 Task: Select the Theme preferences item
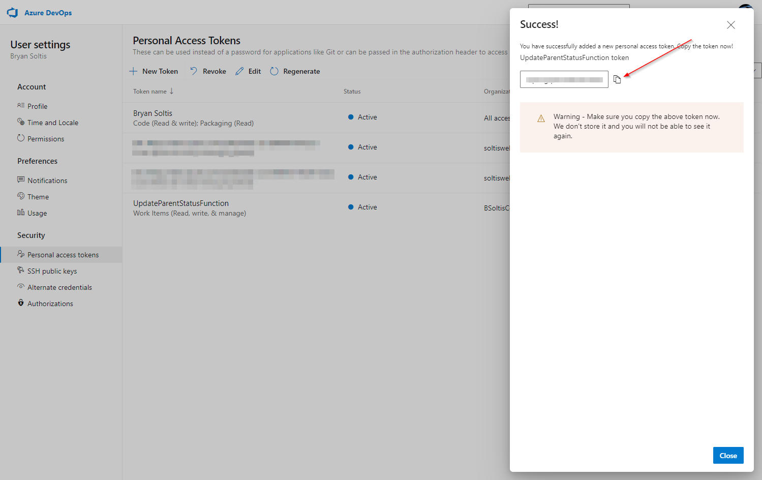[38, 197]
